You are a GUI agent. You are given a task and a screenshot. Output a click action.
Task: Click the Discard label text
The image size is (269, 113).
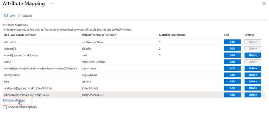[x=27, y=16]
